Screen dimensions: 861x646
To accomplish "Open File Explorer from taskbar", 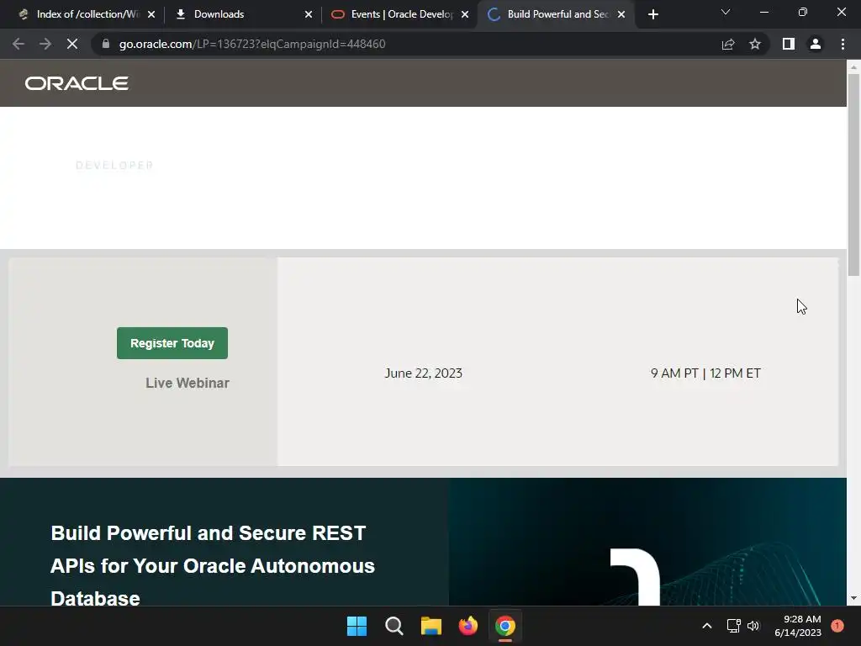I will click(x=431, y=626).
